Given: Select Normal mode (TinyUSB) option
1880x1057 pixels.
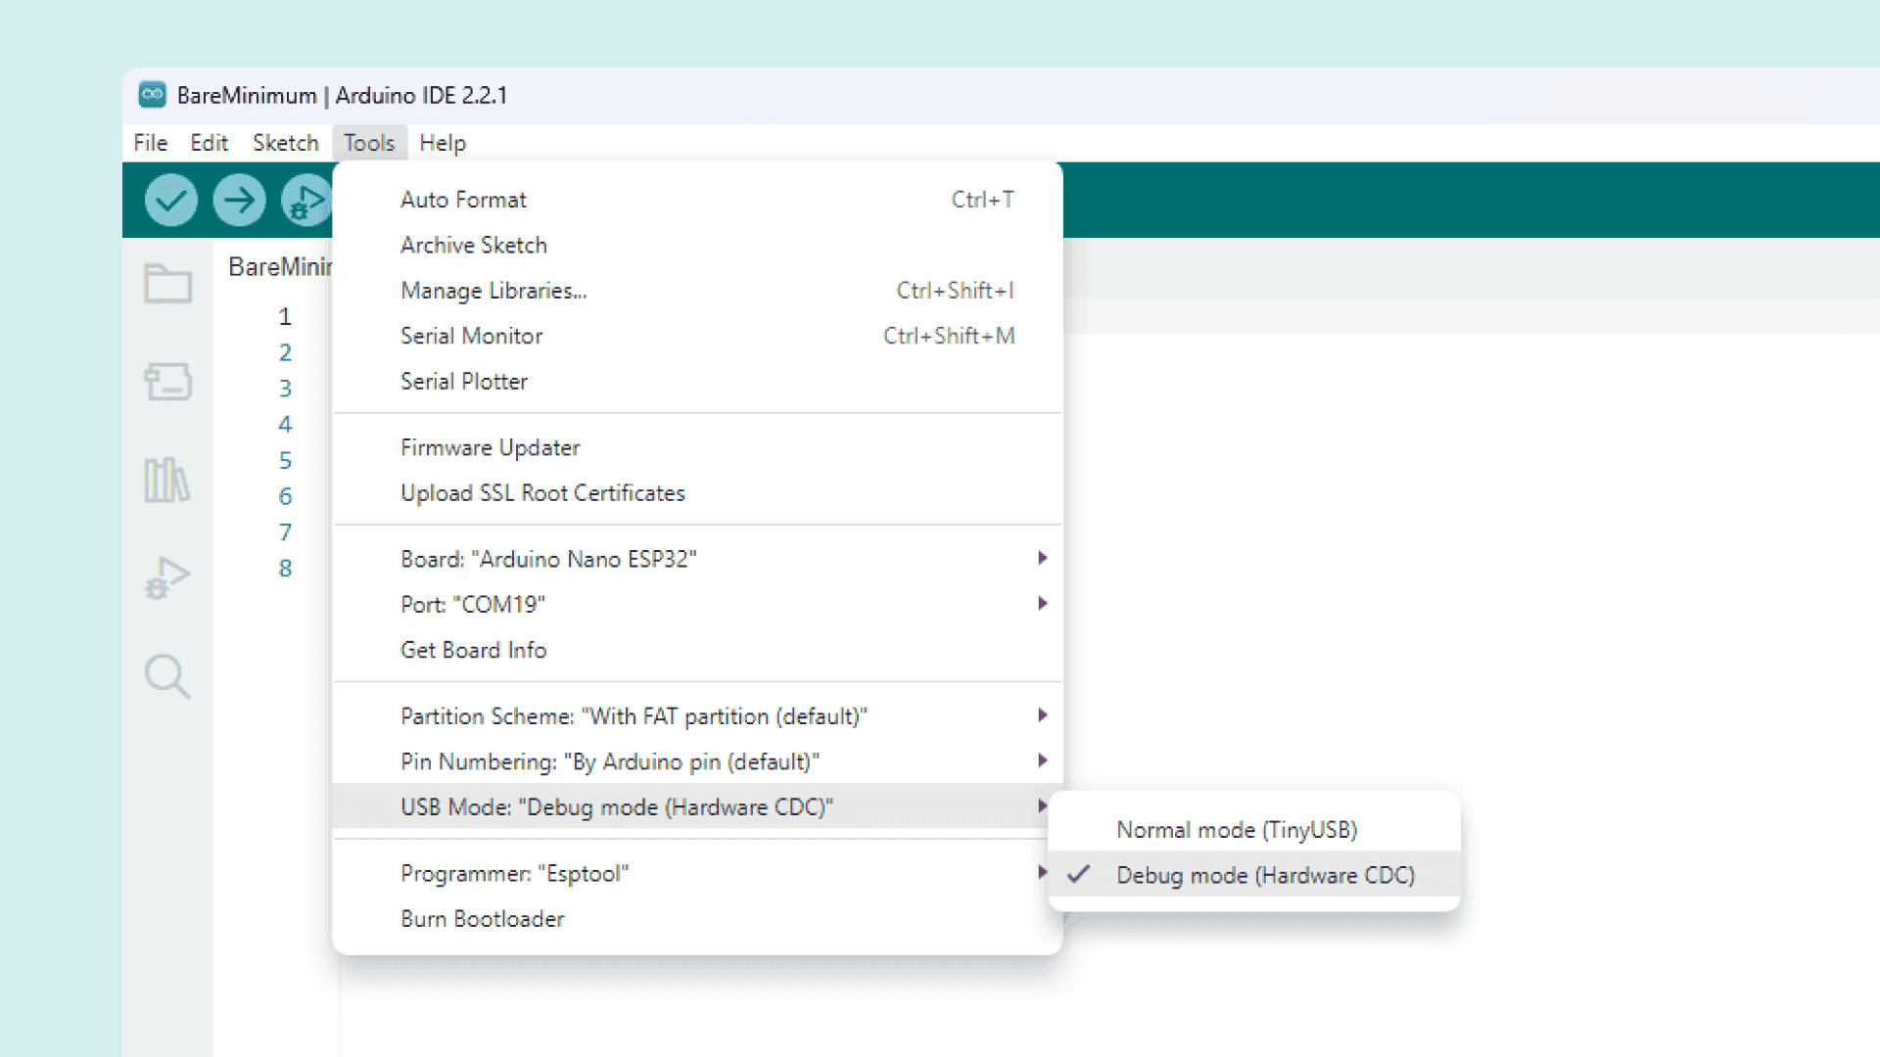Looking at the screenshot, I should point(1236,830).
